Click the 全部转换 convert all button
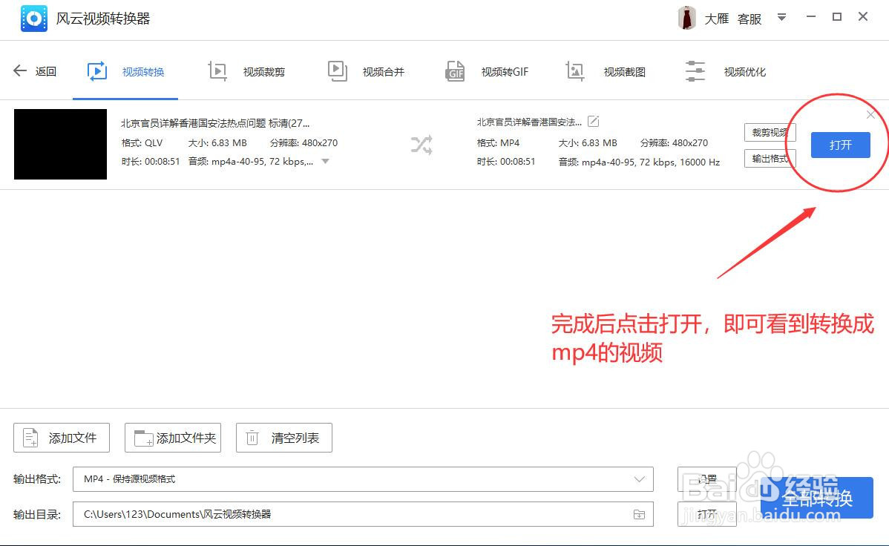This screenshot has height=546, width=889. 816,498
